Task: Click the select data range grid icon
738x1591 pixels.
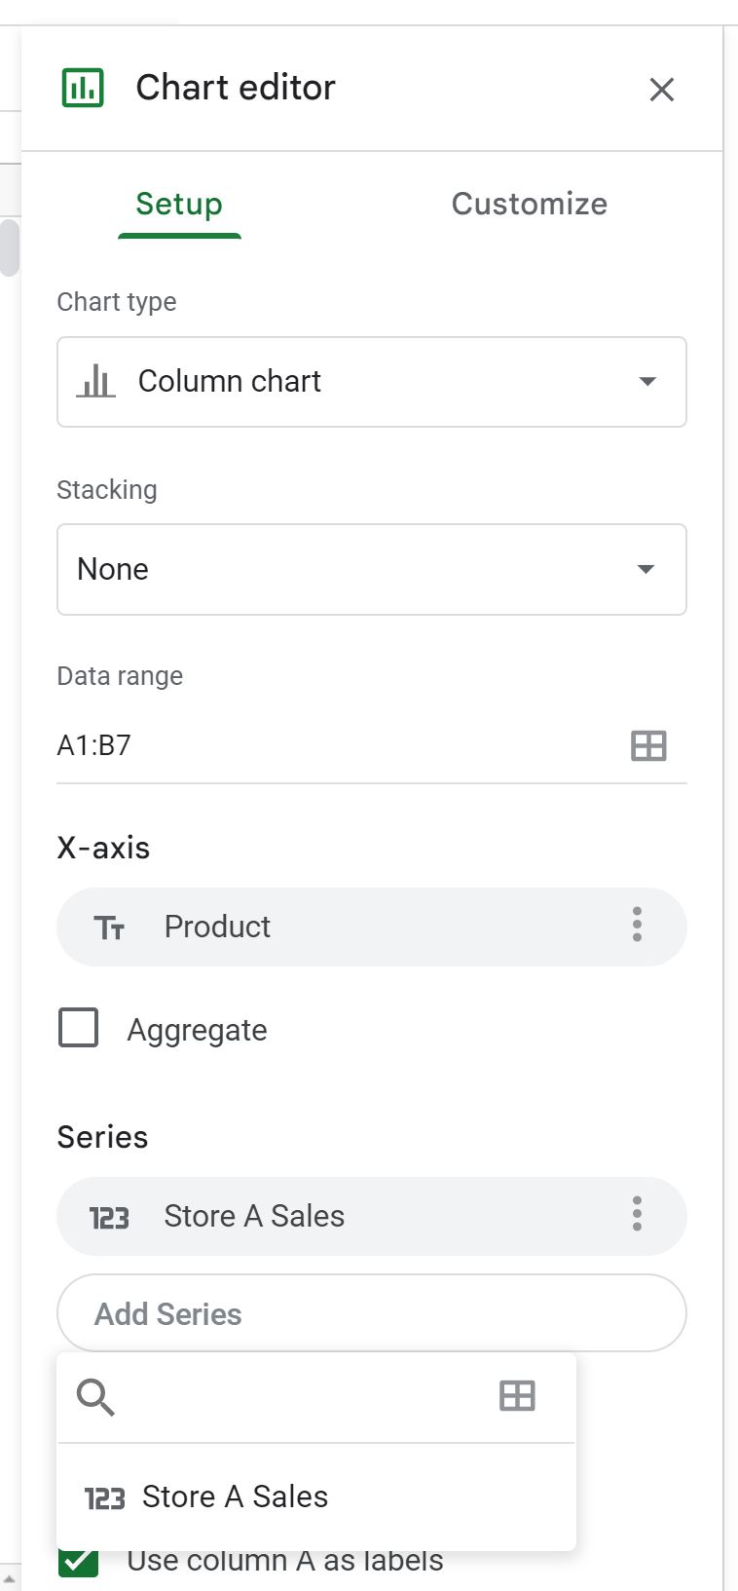Action: click(x=648, y=745)
